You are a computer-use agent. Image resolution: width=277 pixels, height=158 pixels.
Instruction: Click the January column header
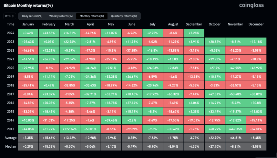pyautogui.click(x=28, y=24)
